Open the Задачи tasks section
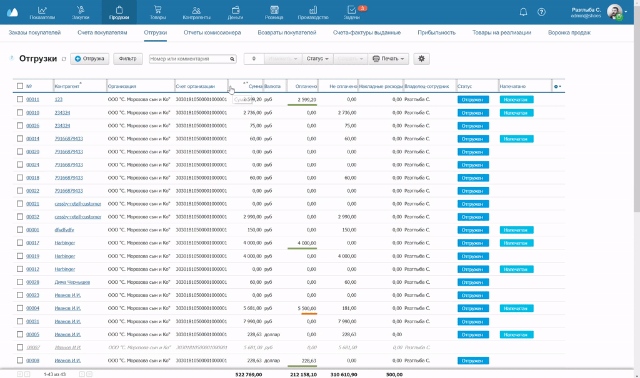 [351, 12]
